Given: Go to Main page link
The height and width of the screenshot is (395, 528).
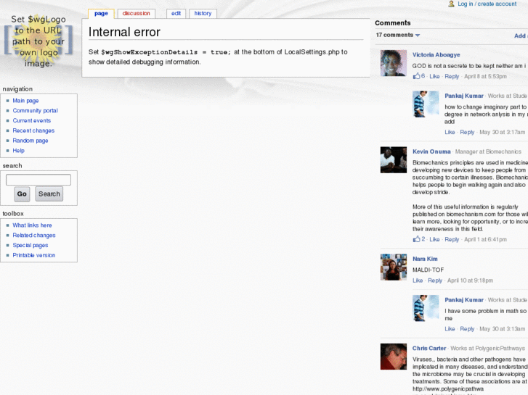Looking at the screenshot, I should tap(25, 101).
